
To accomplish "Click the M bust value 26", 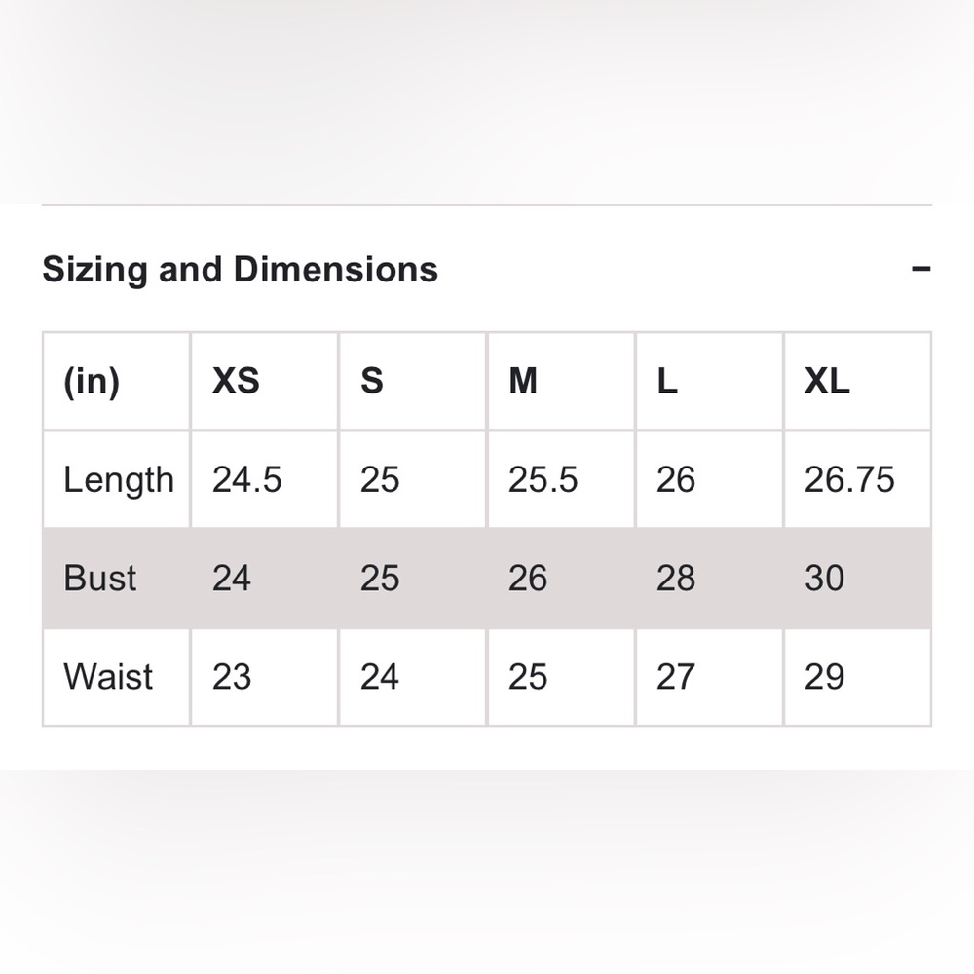I will (527, 579).
